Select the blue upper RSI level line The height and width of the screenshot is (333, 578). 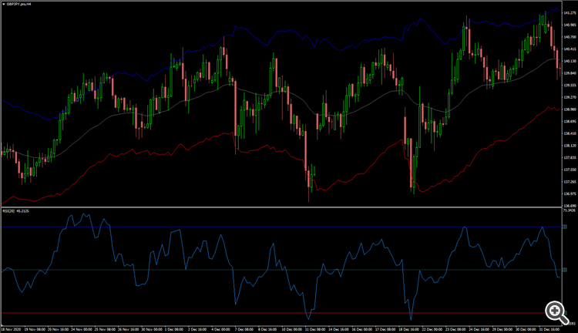click(281, 227)
